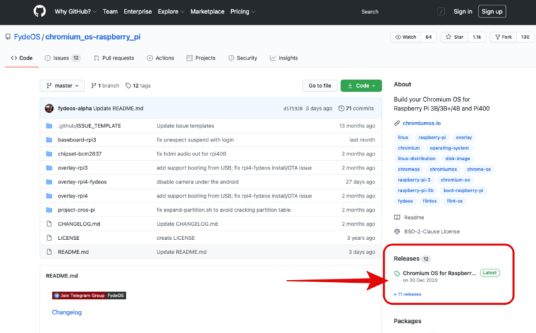Click the repository book icon beside FydeOS
Screen dimensions: 536x333
8,37
